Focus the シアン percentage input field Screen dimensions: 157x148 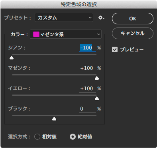pyautogui.click(x=88, y=48)
